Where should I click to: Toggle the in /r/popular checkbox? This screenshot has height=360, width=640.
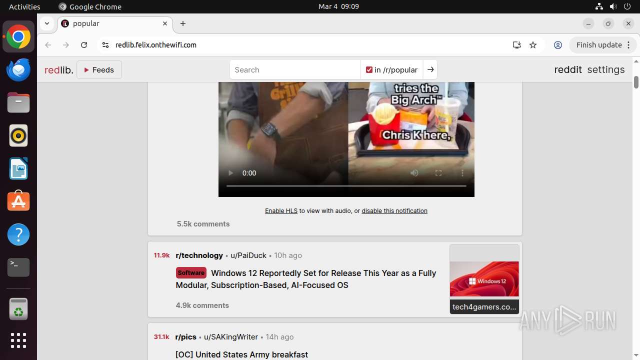[369, 70]
